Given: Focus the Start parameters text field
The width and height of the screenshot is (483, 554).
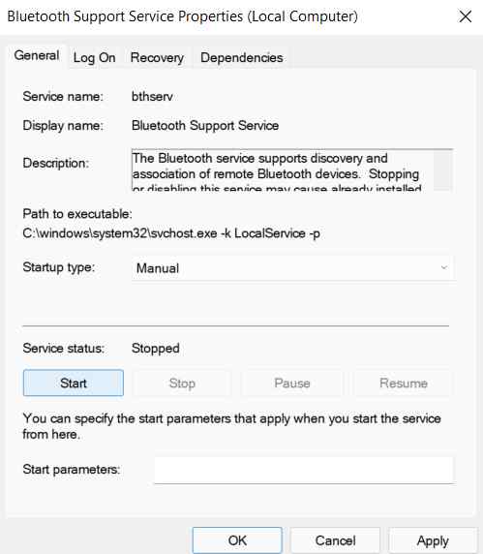Looking at the screenshot, I should tap(304, 471).
